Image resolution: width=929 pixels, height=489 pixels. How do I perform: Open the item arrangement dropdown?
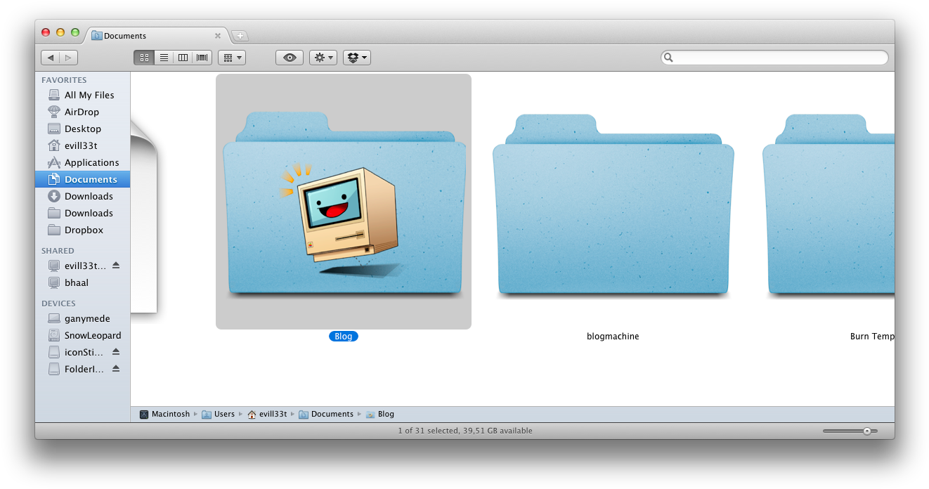[232, 58]
